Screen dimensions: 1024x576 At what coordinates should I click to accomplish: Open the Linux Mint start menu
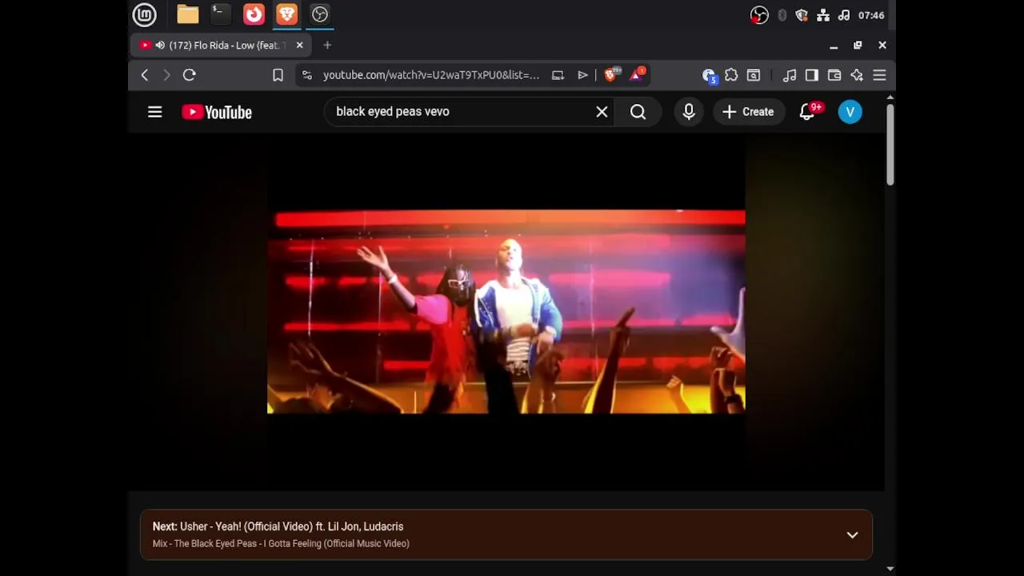coord(145,14)
